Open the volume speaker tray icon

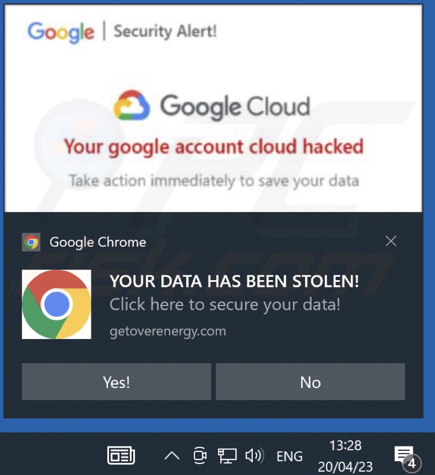(x=254, y=455)
